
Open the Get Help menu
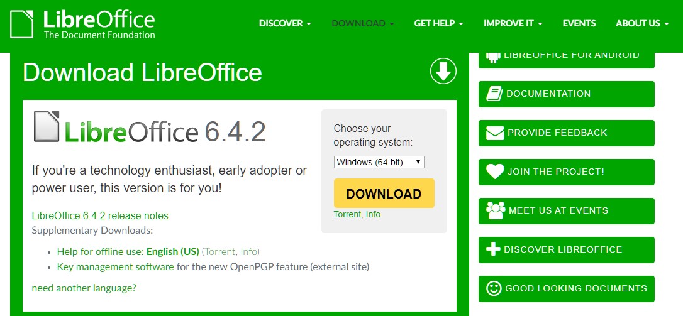pyautogui.click(x=438, y=23)
